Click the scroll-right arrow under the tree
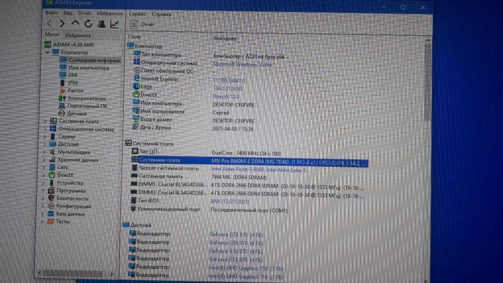 [x=112, y=274]
